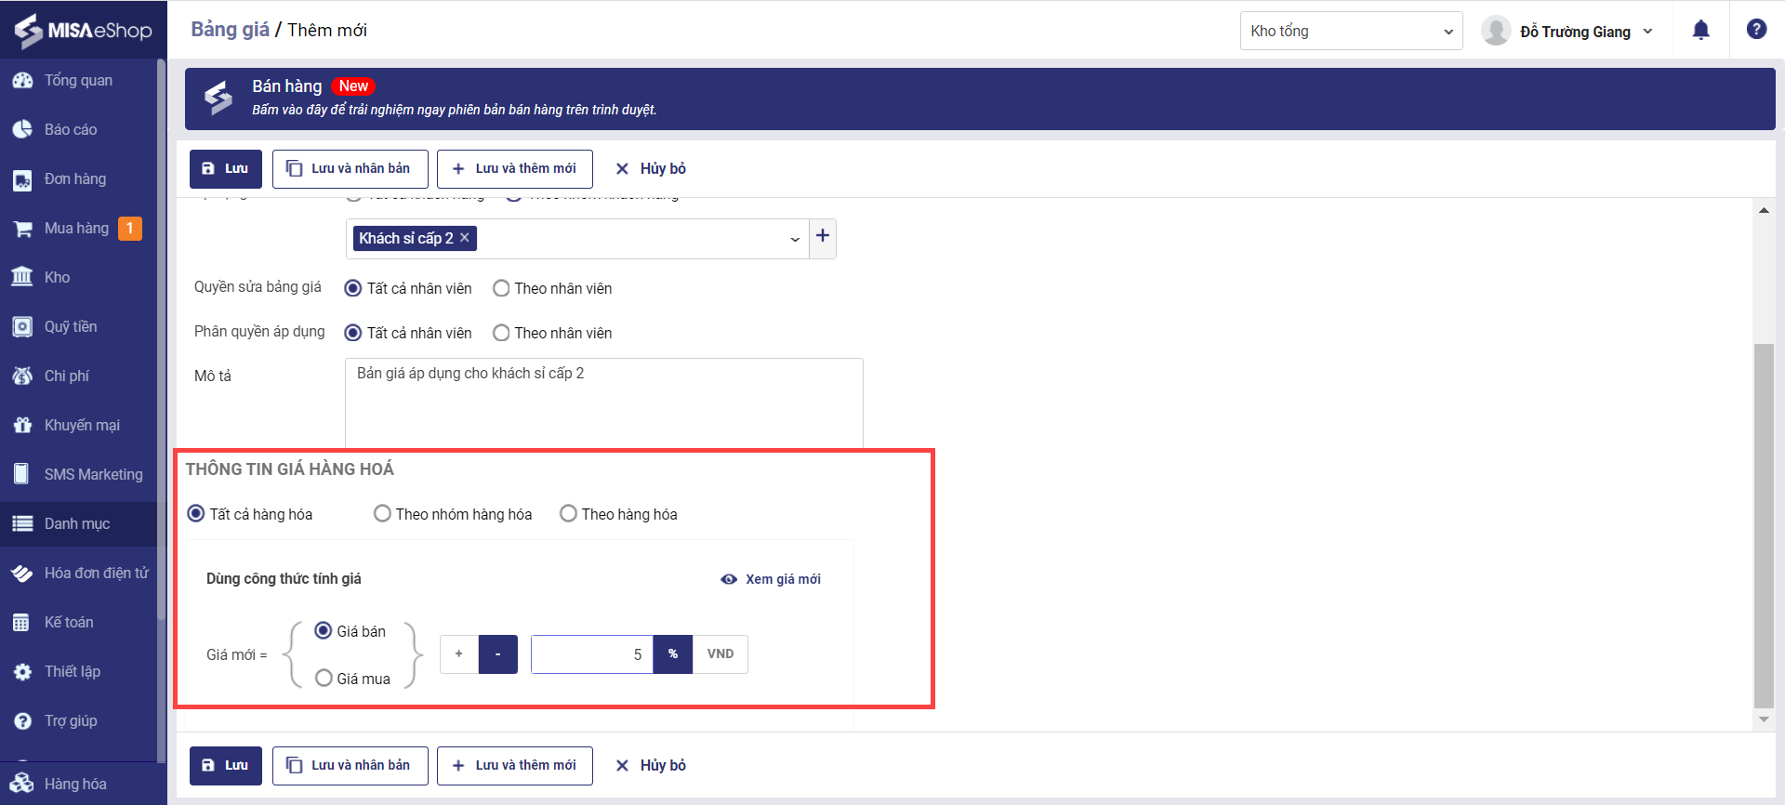This screenshot has width=1785, height=805.
Task: Click top Lưu và thêm mới button
Action: (x=515, y=169)
